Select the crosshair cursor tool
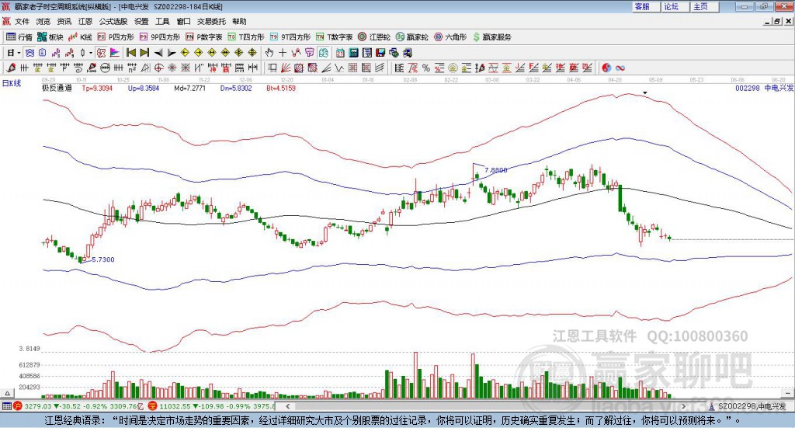Viewport: 795px width, 428px height. click(283, 53)
